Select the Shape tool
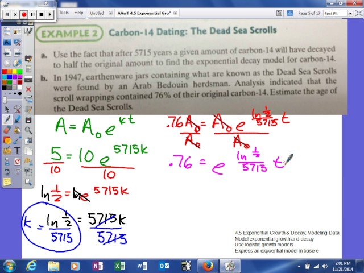Screen dimensions: 364x273 click(x=7, y=140)
